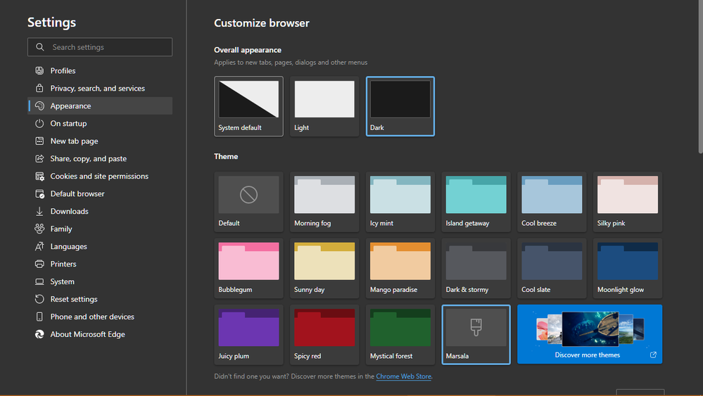The height and width of the screenshot is (396, 703).
Task: Apply the Icy mint theme
Action: (x=400, y=202)
